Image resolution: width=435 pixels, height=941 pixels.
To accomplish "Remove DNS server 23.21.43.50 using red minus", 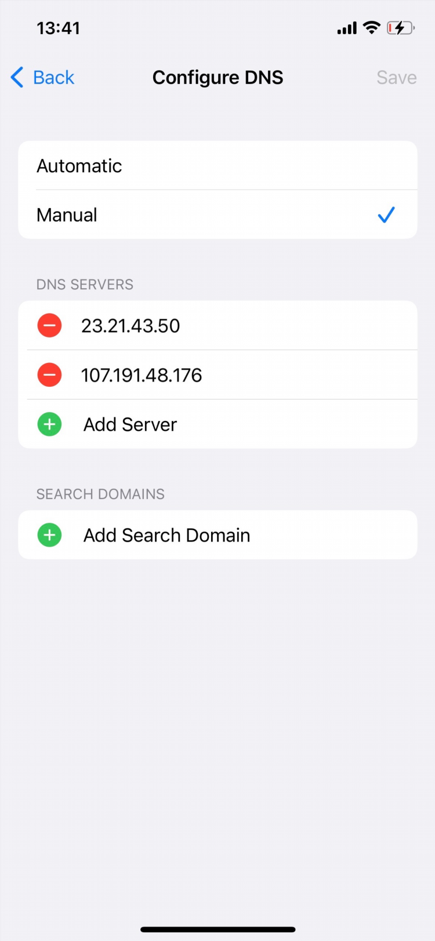I will pos(50,325).
